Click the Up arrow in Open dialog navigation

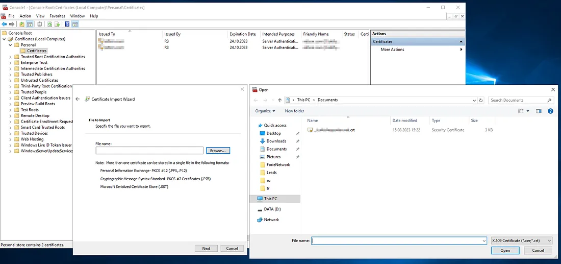tap(279, 100)
